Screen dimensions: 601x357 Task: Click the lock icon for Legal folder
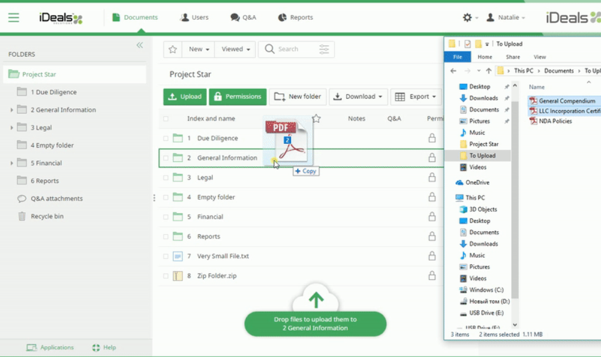pos(432,178)
